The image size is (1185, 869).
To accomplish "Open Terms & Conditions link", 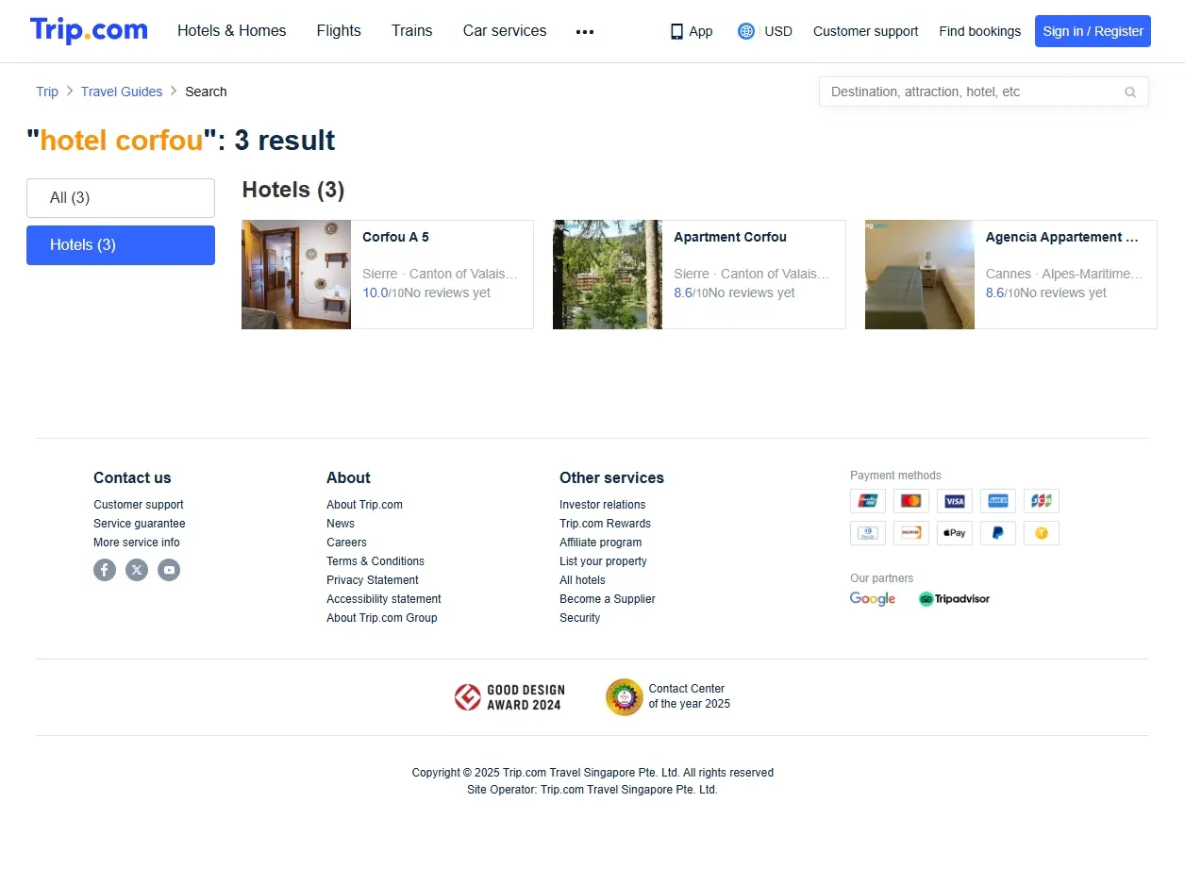I will 376,561.
